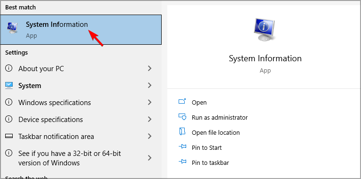Image resolution: width=361 pixels, height=179 pixels.
Task: Select System setting result
Action: (x=81, y=86)
